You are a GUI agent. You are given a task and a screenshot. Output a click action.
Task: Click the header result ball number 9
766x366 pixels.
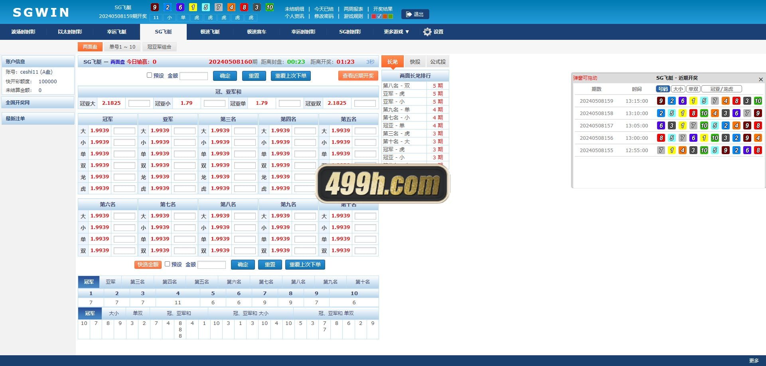(x=155, y=7)
